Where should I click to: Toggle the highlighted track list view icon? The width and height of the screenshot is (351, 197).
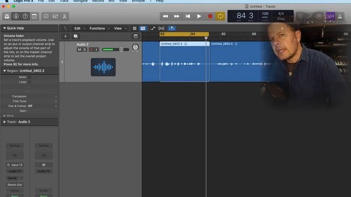click(x=143, y=28)
